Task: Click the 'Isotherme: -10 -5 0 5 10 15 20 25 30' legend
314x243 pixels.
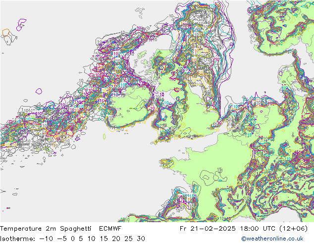Action: click(x=72, y=239)
